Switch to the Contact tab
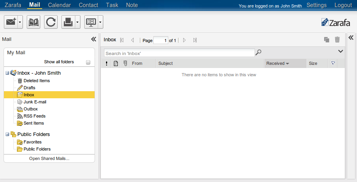 88,5
